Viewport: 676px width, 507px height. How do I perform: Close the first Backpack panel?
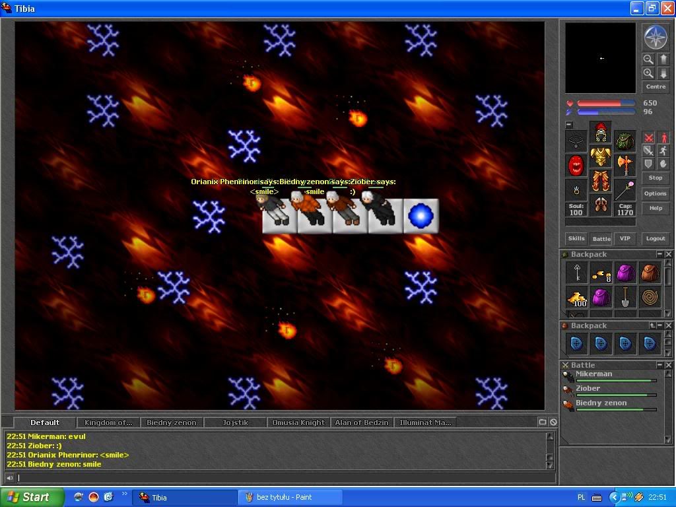tap(668, 254)
